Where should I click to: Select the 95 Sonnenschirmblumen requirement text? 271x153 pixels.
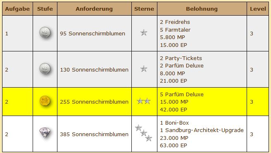(x=93, y=34)
